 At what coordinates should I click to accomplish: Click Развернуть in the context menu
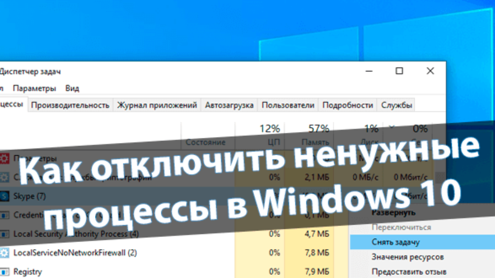point(393,212)
